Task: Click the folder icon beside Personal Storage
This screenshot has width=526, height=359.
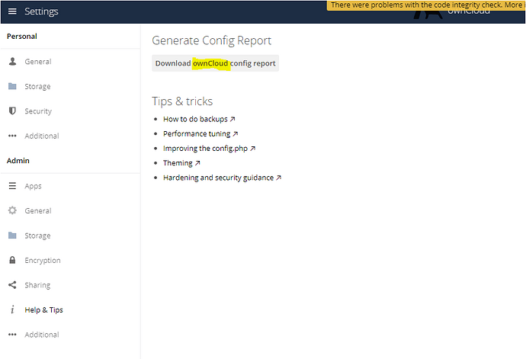Action: click(12, 86)
